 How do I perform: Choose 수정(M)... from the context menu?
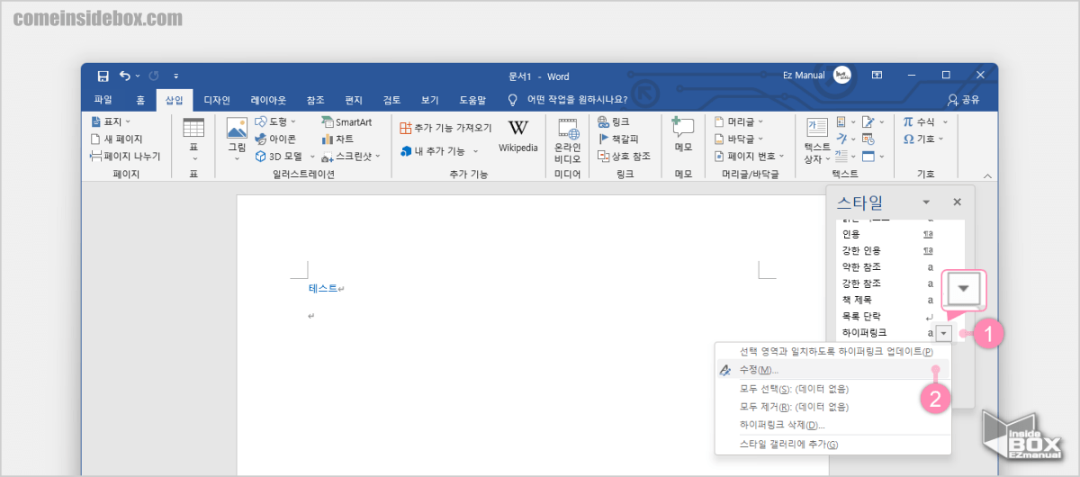click(832, 370)
